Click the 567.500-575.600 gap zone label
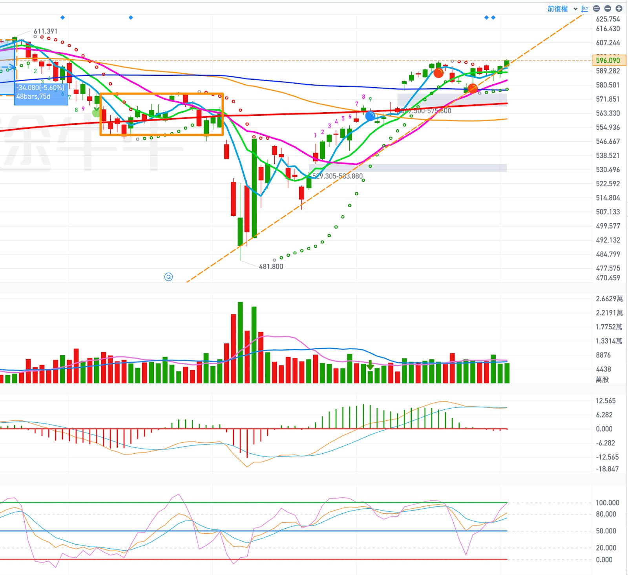The width and height of the screenshot is (628, 575). (x=426, y=111)
